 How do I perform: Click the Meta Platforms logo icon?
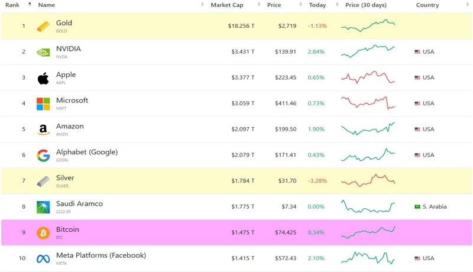[43, 258]
